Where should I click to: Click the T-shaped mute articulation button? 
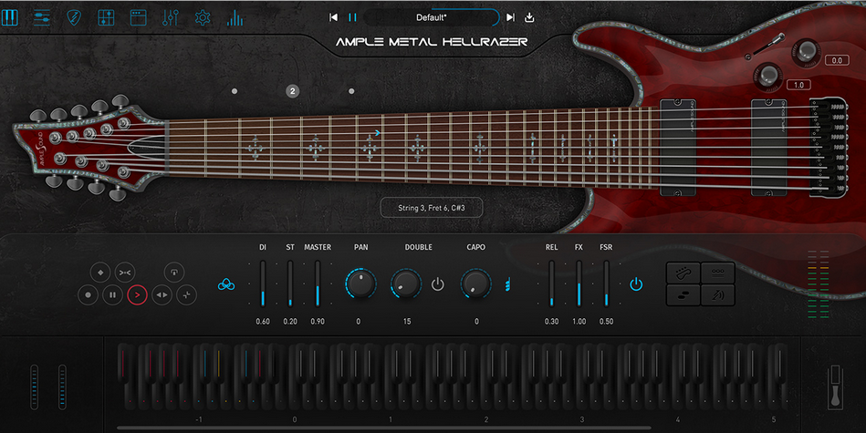174,273
